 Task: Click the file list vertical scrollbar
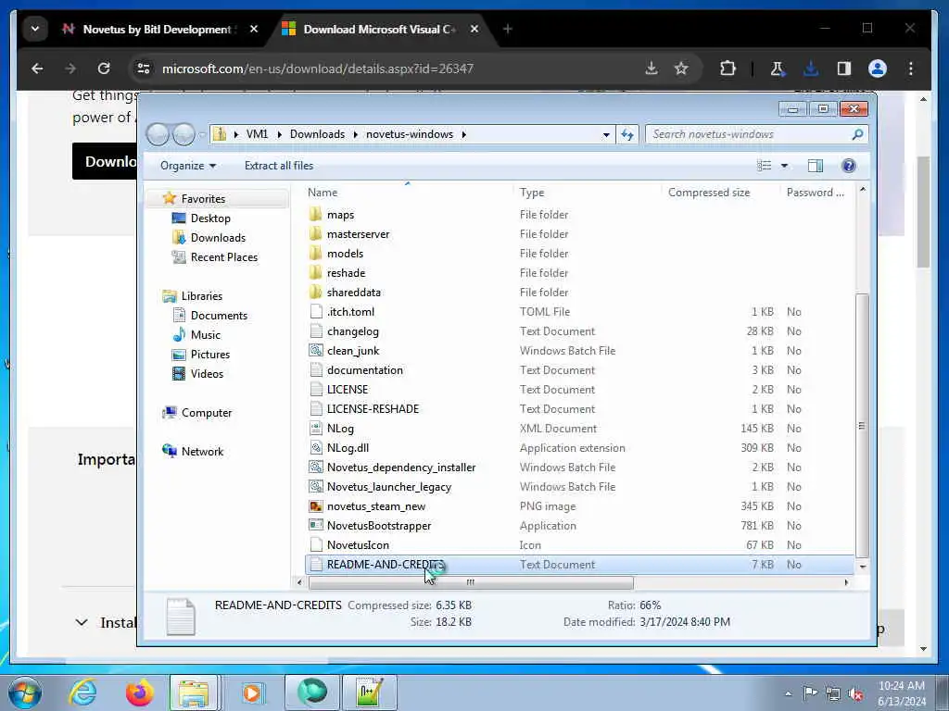(863, 426)
